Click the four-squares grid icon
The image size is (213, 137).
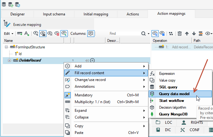pyautogui.click(x=171, y=34)
